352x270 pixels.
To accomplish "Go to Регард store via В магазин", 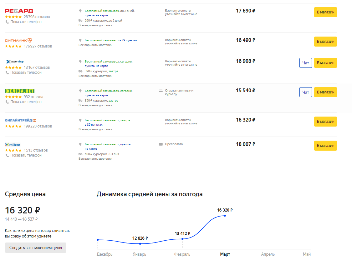I will point(325,12).
